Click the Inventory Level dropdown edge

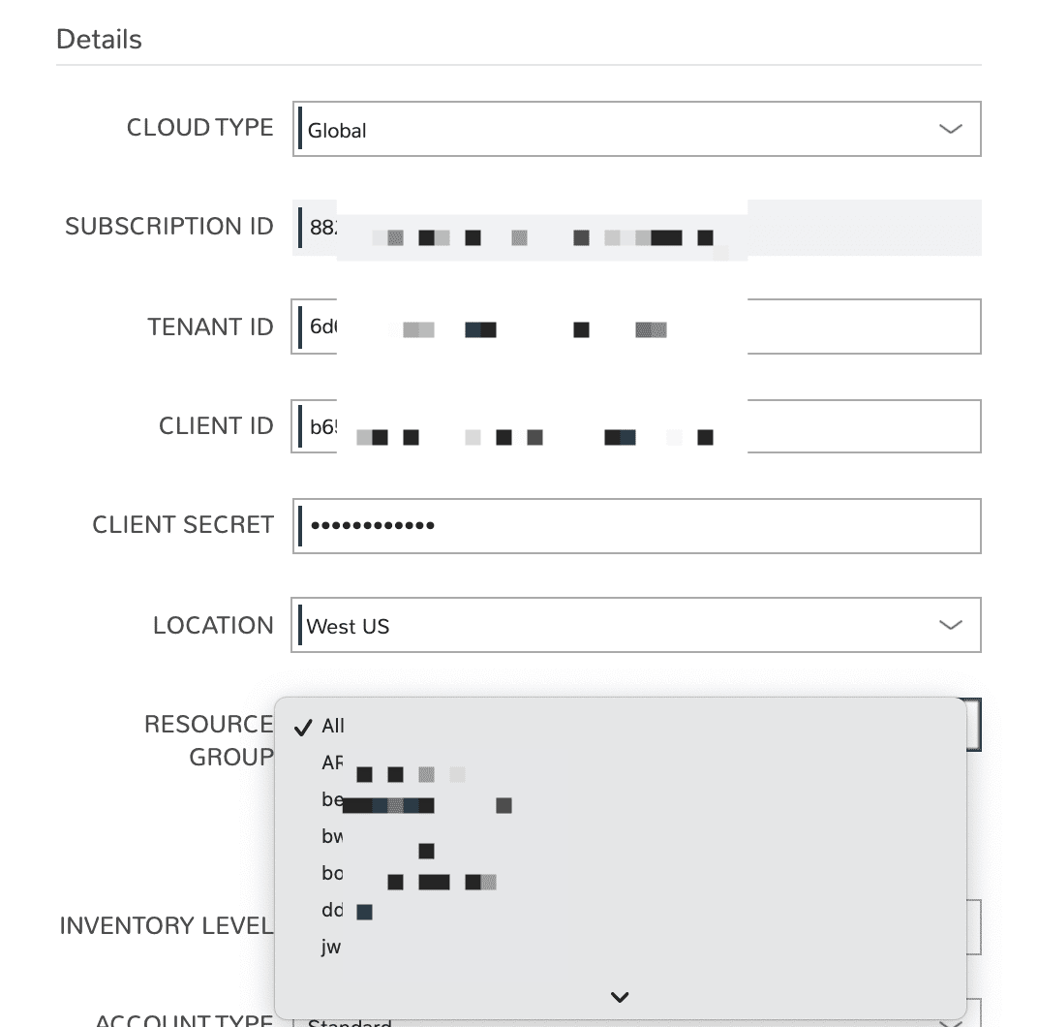(974, 927)
